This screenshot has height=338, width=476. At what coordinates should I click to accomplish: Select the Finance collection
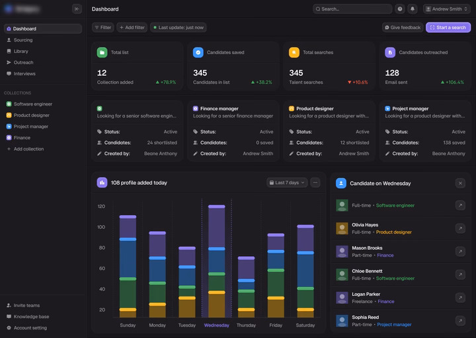pyautogui.click(x=43, y=137)
